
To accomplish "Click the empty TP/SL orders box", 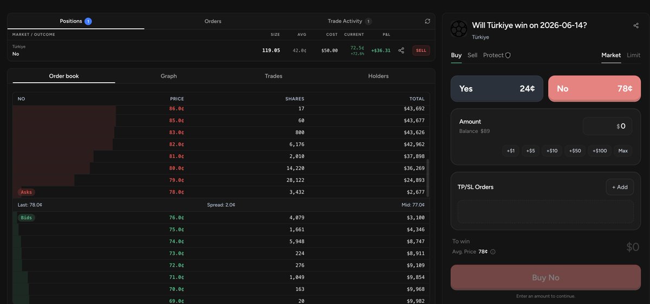I will pyautogui.click(x=545, y=212).
